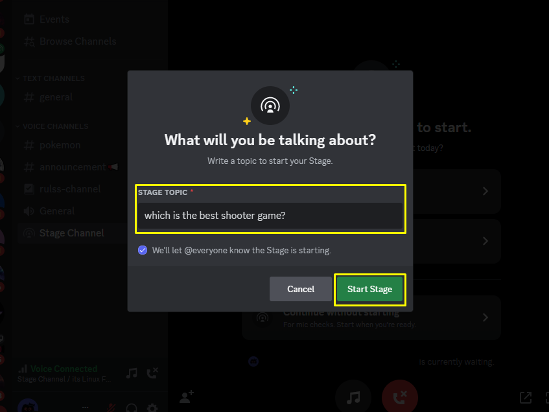Open the rulss-channel rules channel
Viewport: 549px width, 412px height.
pyautogui.click(x=62, y=189)
